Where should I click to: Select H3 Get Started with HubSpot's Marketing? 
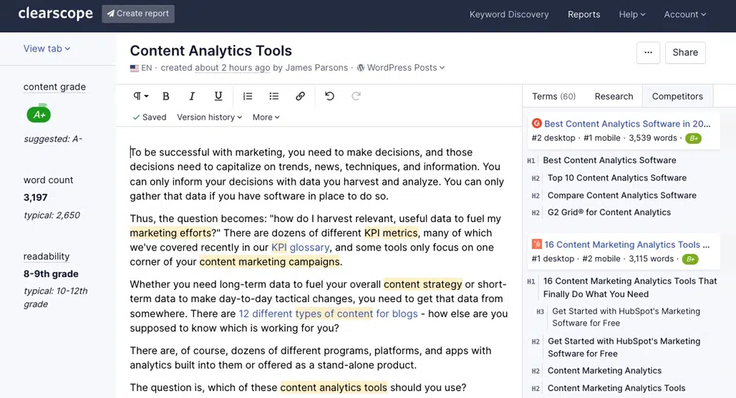point(626,317)
